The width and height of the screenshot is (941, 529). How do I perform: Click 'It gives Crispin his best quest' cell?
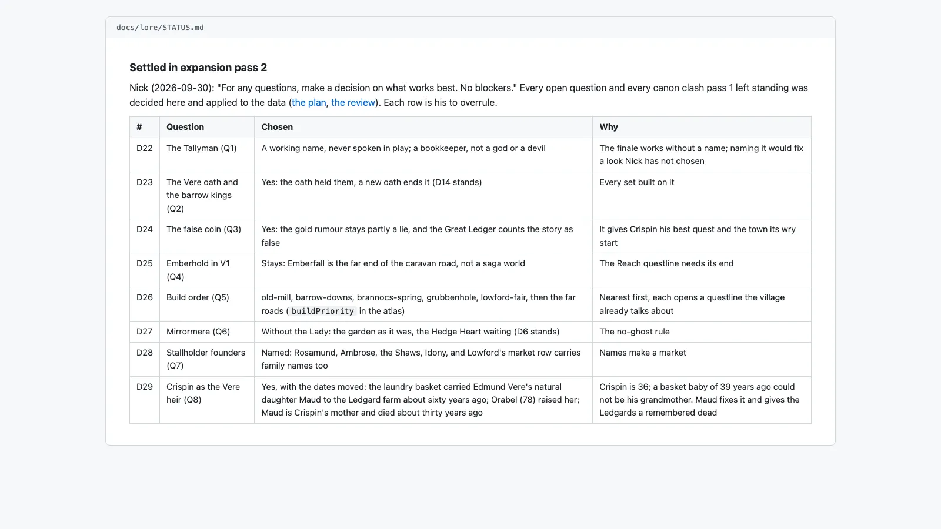702,236
